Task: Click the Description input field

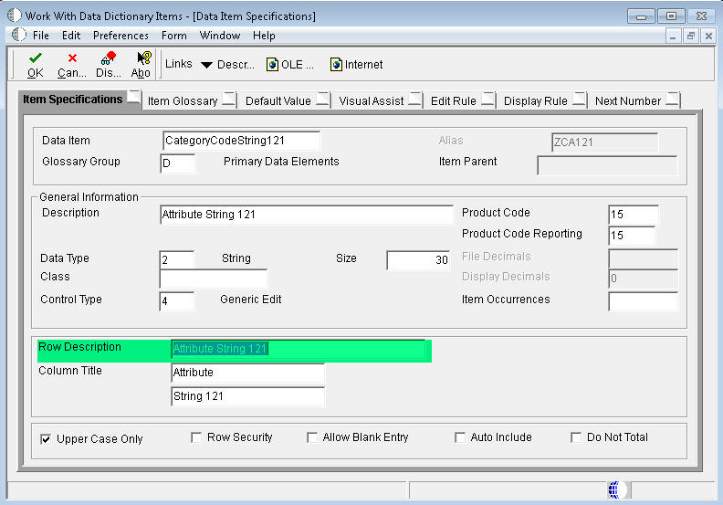Action: [307, 215]
